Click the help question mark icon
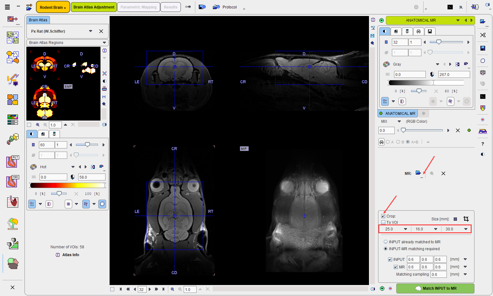The width and height of the screenshot is (493, 296). (x=483, y=144)
